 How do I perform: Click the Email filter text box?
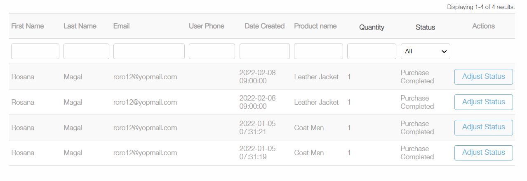[149, 51]
